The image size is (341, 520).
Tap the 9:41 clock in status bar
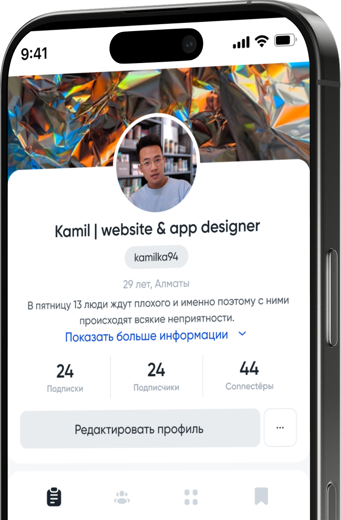point(34,54)
